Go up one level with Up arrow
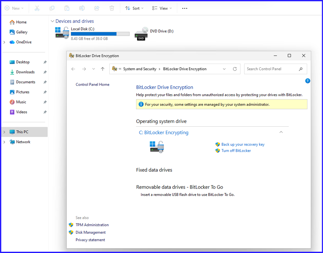The width and height of the screenshot is (323, 253). tap(103, 69)
